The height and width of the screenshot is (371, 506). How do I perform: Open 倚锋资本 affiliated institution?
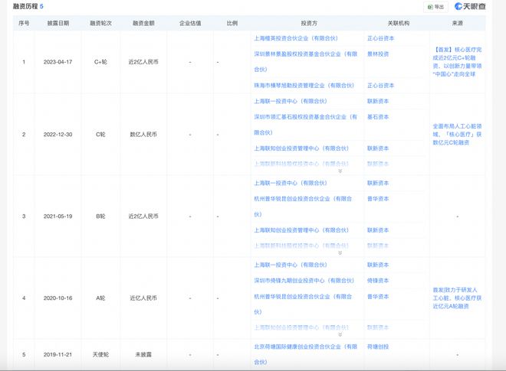(x=378, y=281)
